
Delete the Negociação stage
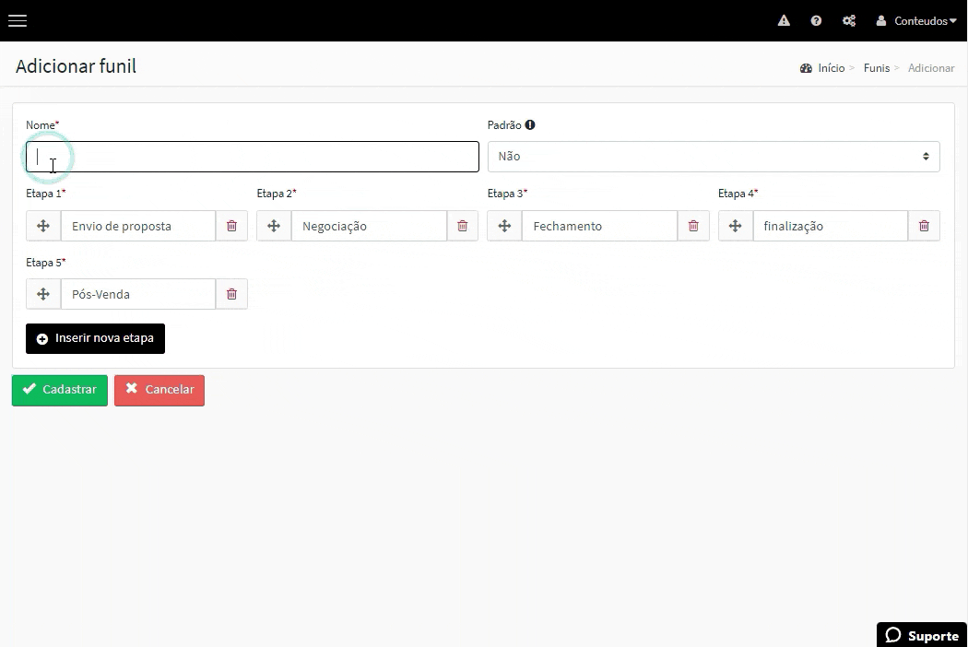tap(463, 226)
